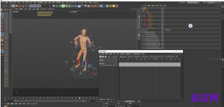Toggle visibility dots for LeftLeg
The height and width of the screenshot is (107, 224).
coord(163,26)
